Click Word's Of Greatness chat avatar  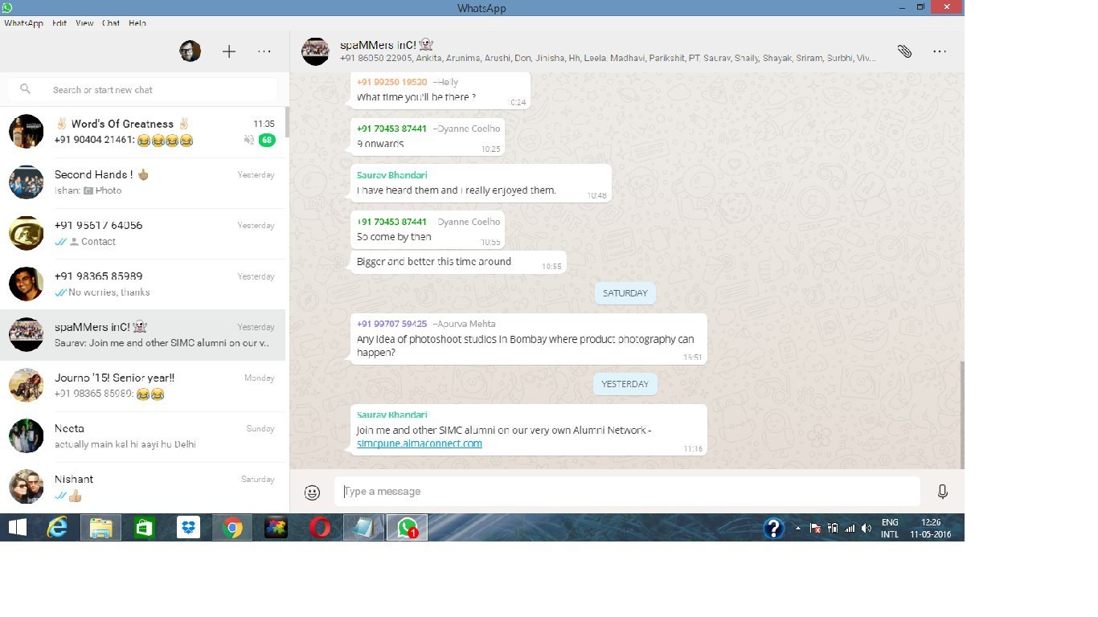(x=26, y=132)
